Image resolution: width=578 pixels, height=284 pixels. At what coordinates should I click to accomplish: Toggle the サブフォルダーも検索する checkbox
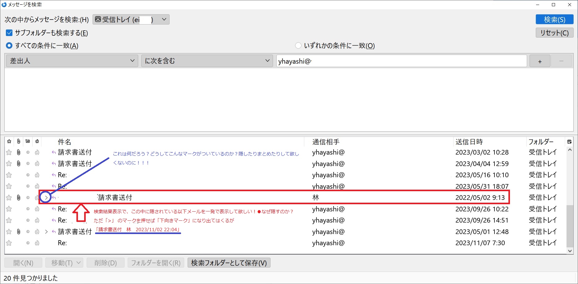pyautogui.click(x=9, y=33)
